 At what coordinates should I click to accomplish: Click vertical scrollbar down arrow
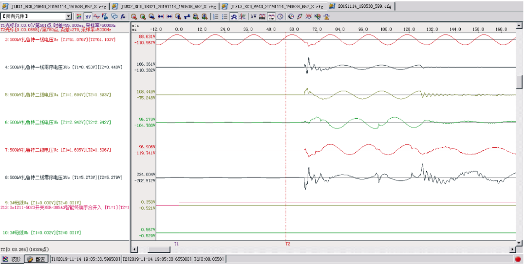[x=519, y=243]
